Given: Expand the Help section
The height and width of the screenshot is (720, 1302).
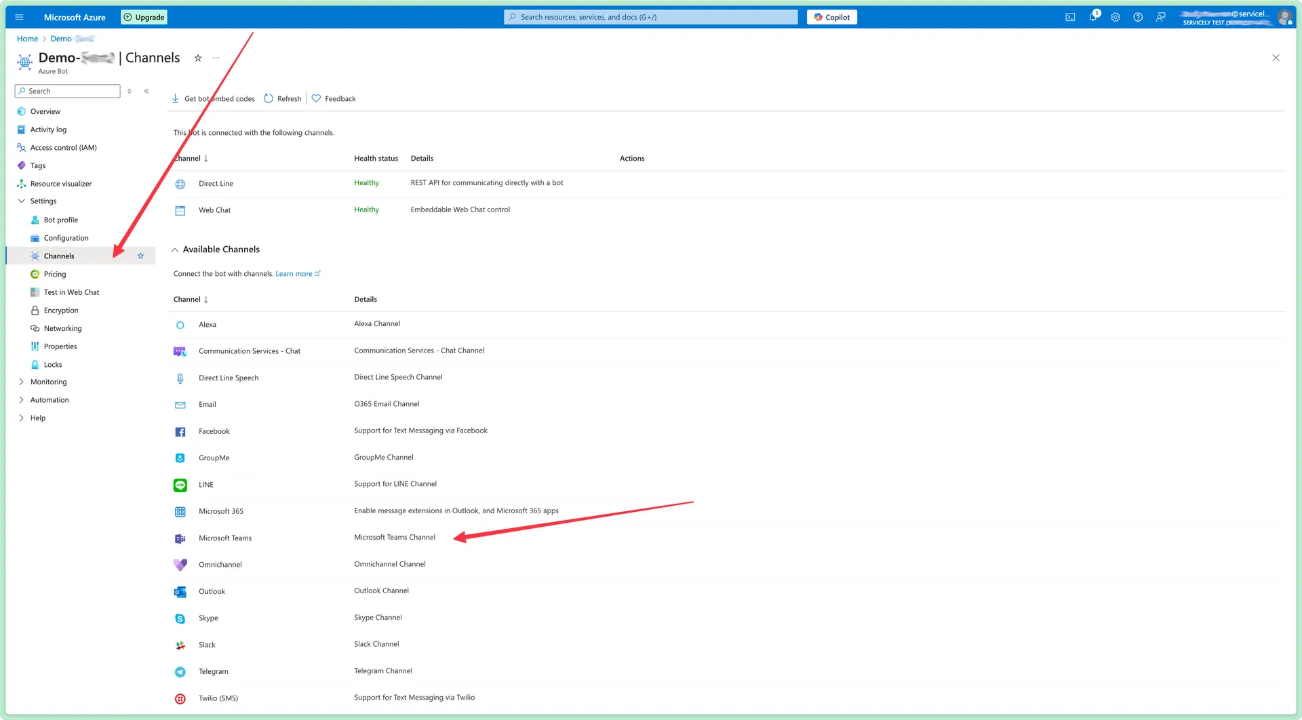Looking at the screenshot, I should tap(21, 418).
